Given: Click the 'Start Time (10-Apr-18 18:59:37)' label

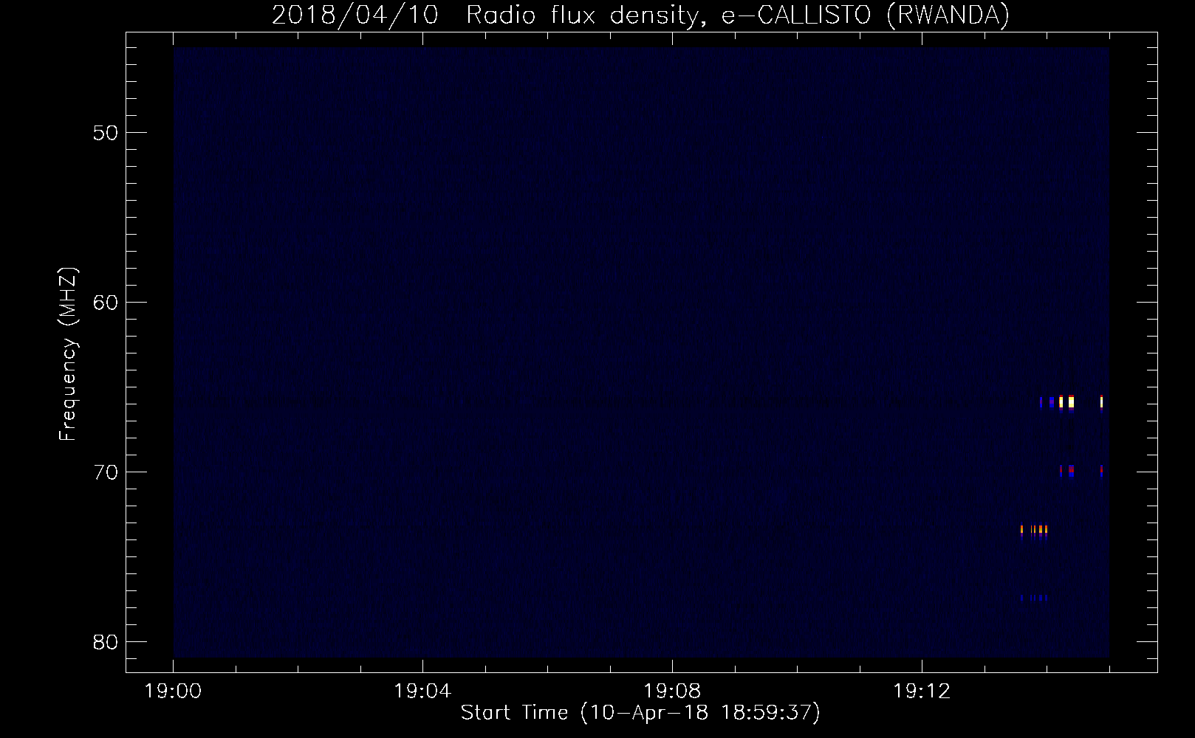Looking at the screenshot, I should point(640,713).
